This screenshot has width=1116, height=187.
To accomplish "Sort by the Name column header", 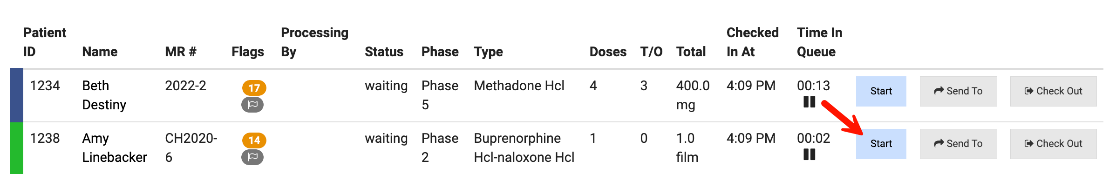I will (x=100, y=52).
